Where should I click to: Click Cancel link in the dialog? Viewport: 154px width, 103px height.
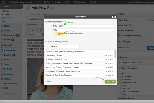click(48, 82)
